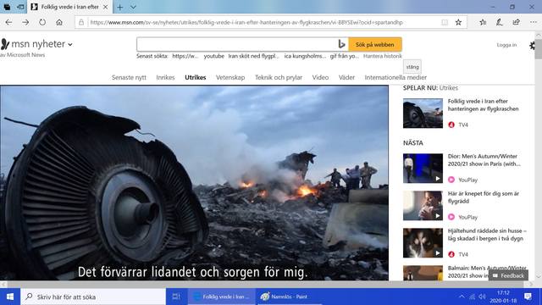
Task: Open the browser settings ellipsis menu
Action: pos(534,23)
